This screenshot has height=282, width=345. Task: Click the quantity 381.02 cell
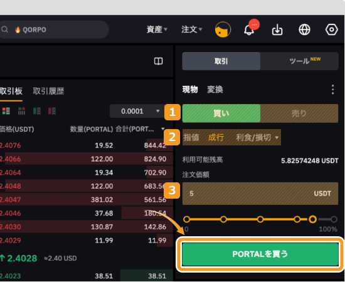point(102,200)
